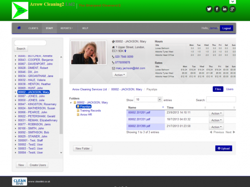Click the staff search input field
Screen dimensions: 250x187
pyautogui.click(x=30, y=43)
